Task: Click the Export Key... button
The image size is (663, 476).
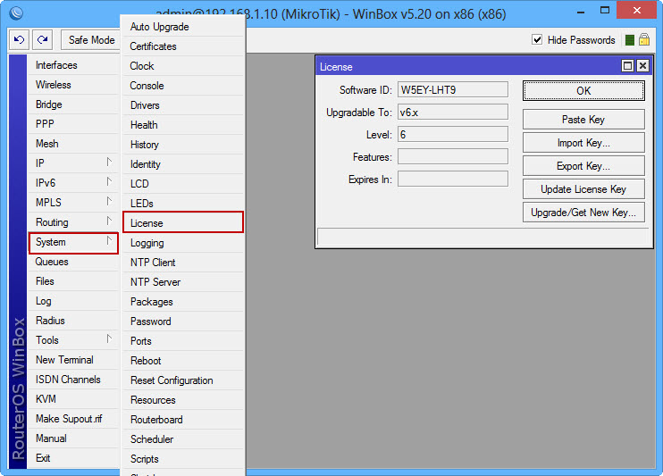Action: [x=583, y=166]
